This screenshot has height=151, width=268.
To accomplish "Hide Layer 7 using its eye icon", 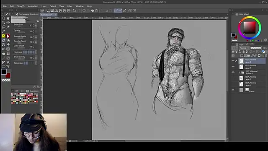I will 233,67.
